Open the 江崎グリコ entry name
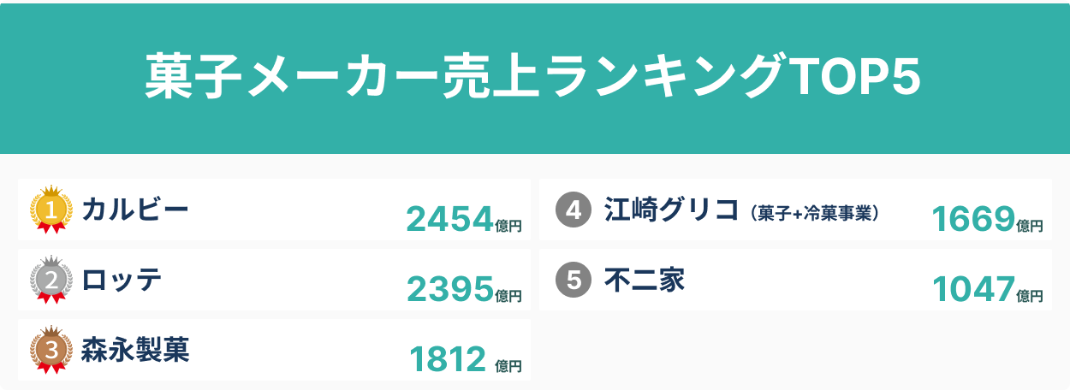Image resolution: width=1070 pixels, height=390 pixels. [x=671, y=210]
